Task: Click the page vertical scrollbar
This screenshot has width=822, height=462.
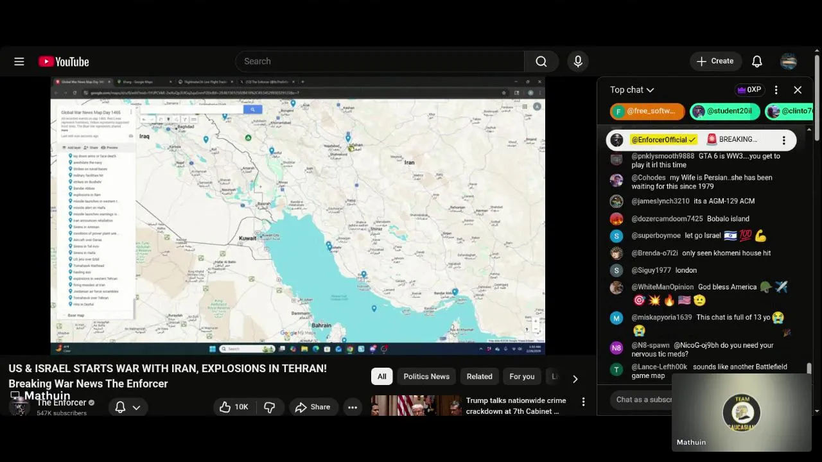Action: (x=817, y=96)
